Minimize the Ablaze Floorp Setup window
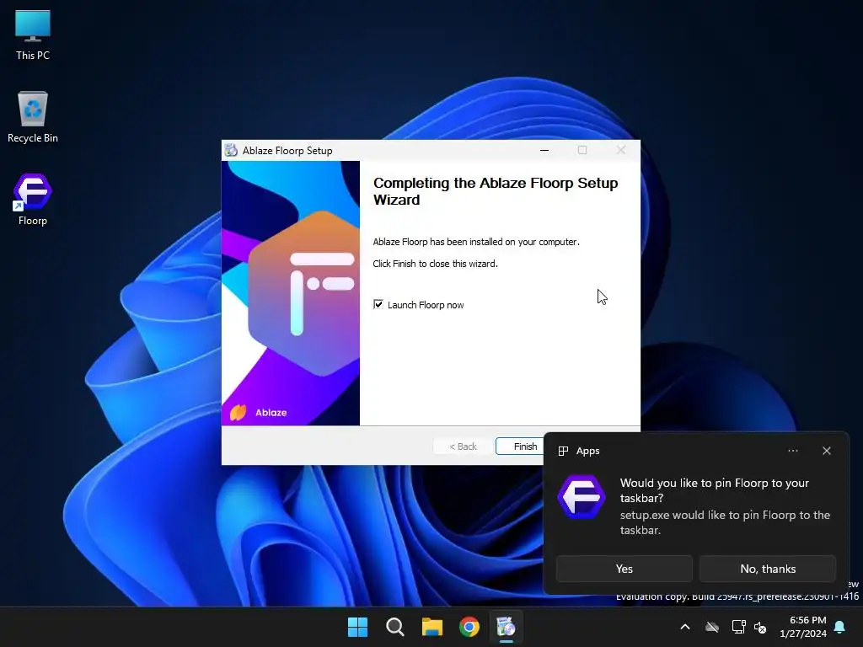 tap(544, 150)
